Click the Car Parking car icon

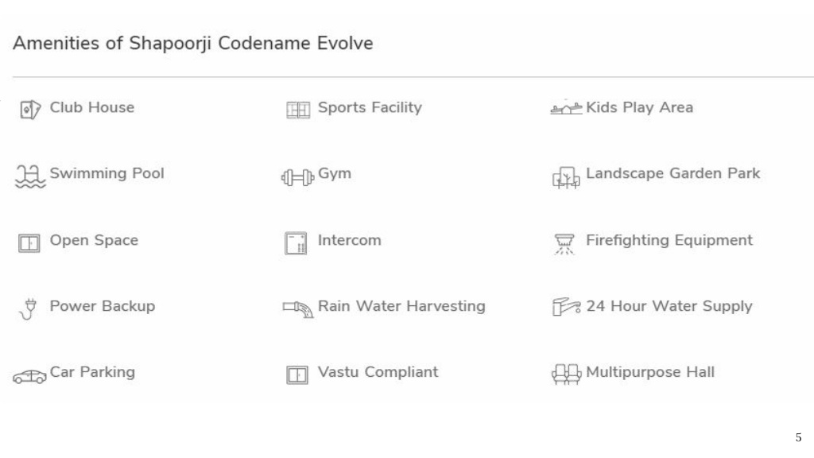(29, 376)
